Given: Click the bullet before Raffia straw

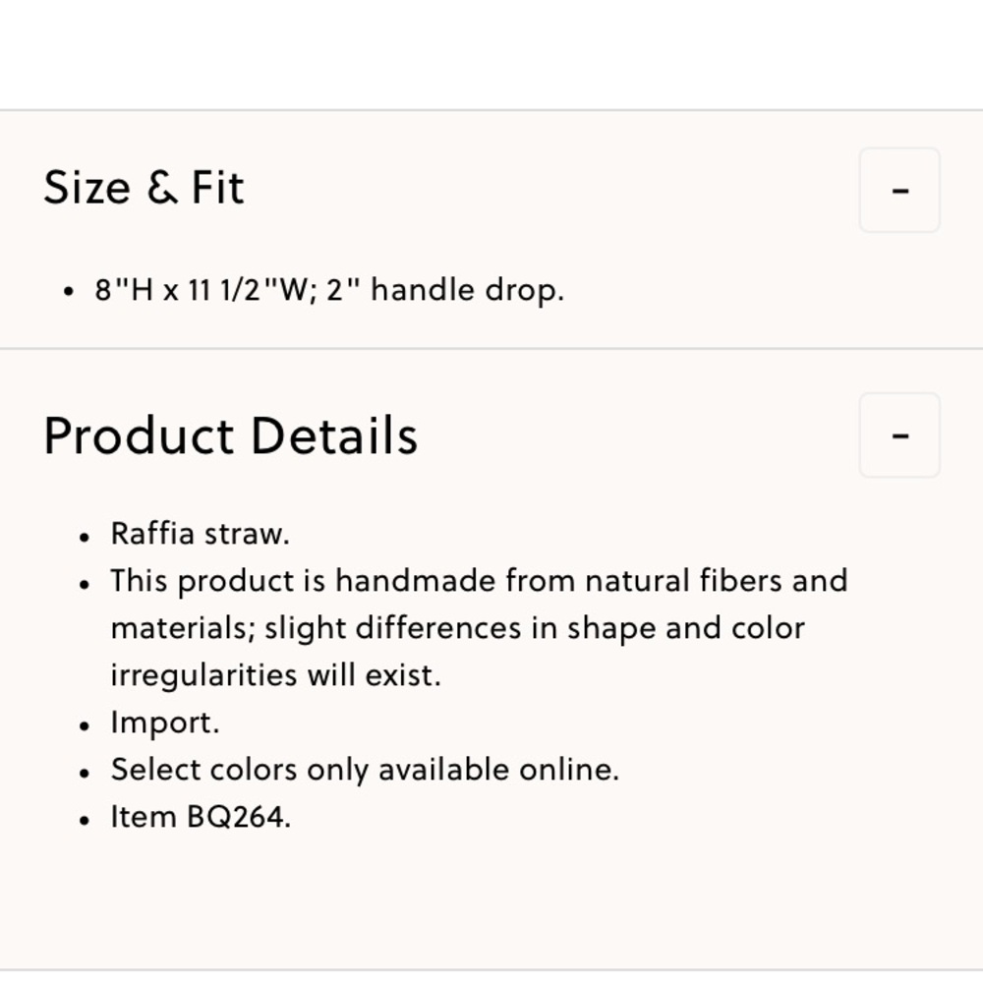Looking at the screenshot, I should coord(85,538).
